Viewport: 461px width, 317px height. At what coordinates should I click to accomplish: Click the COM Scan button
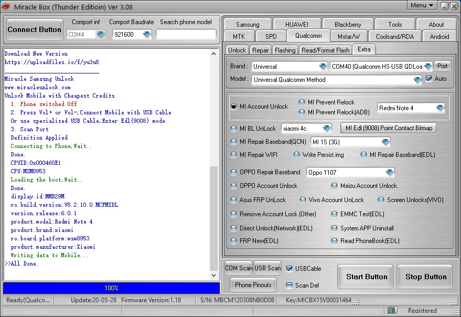[239, 268]
